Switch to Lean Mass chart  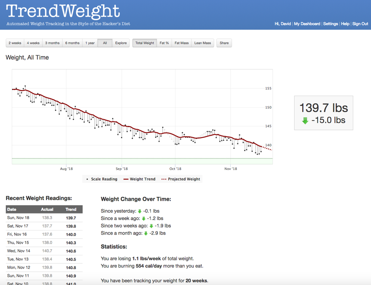tap(202, 43)
